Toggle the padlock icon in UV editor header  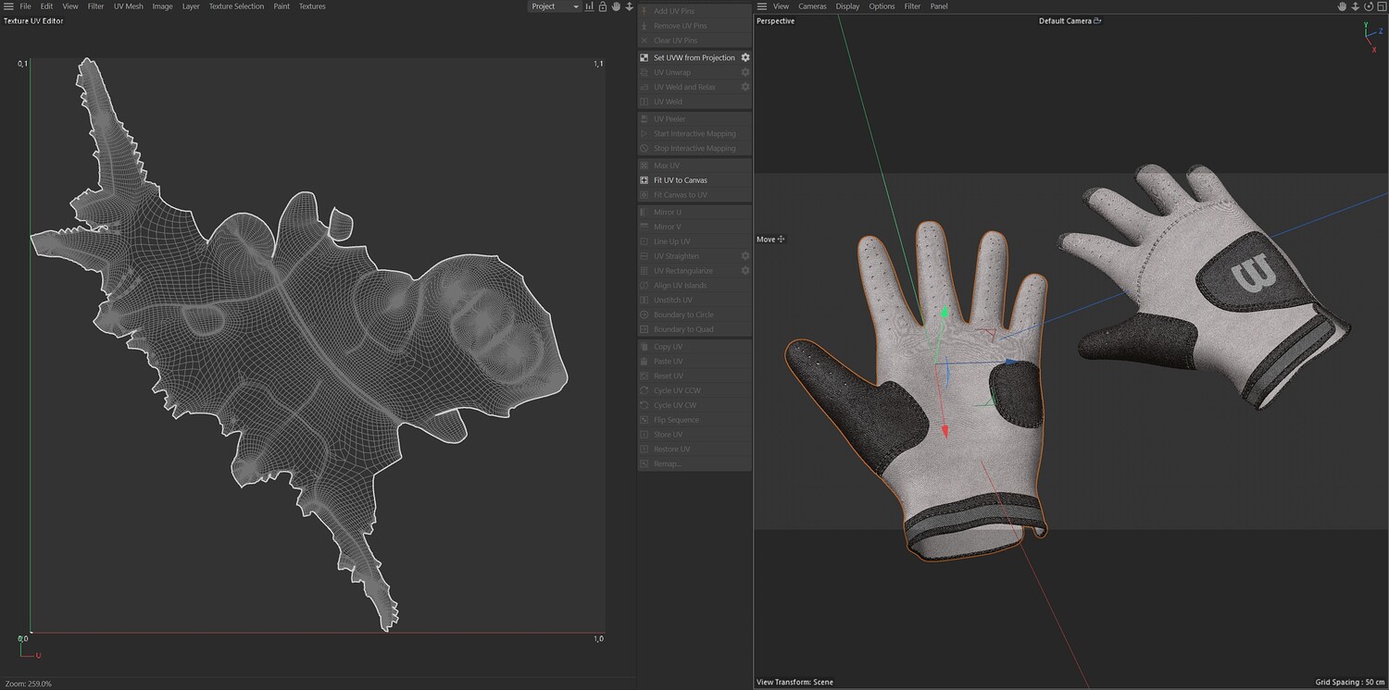coord(603,6)
